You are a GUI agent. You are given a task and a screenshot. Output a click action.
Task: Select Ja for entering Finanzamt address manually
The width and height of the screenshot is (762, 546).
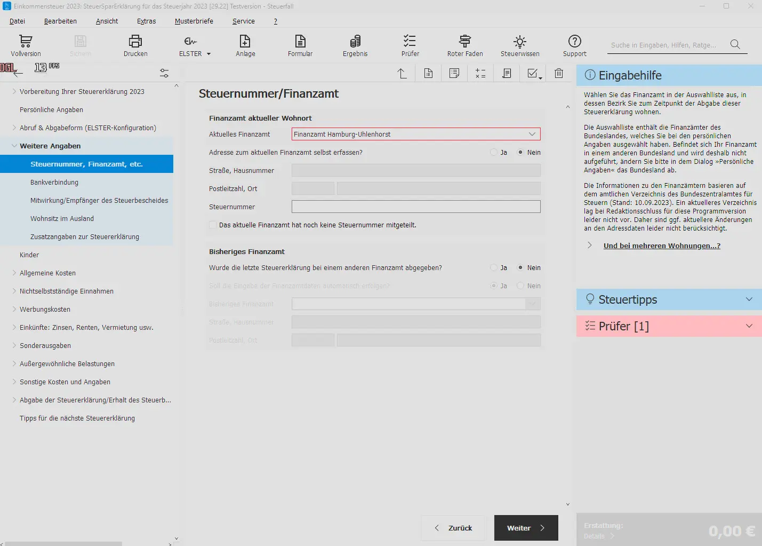tap(494, 153)
